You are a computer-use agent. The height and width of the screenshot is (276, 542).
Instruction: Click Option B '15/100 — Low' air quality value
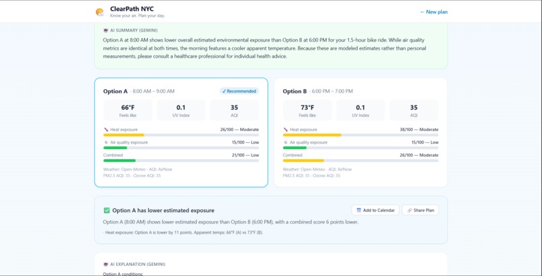[x=425, y=142]
